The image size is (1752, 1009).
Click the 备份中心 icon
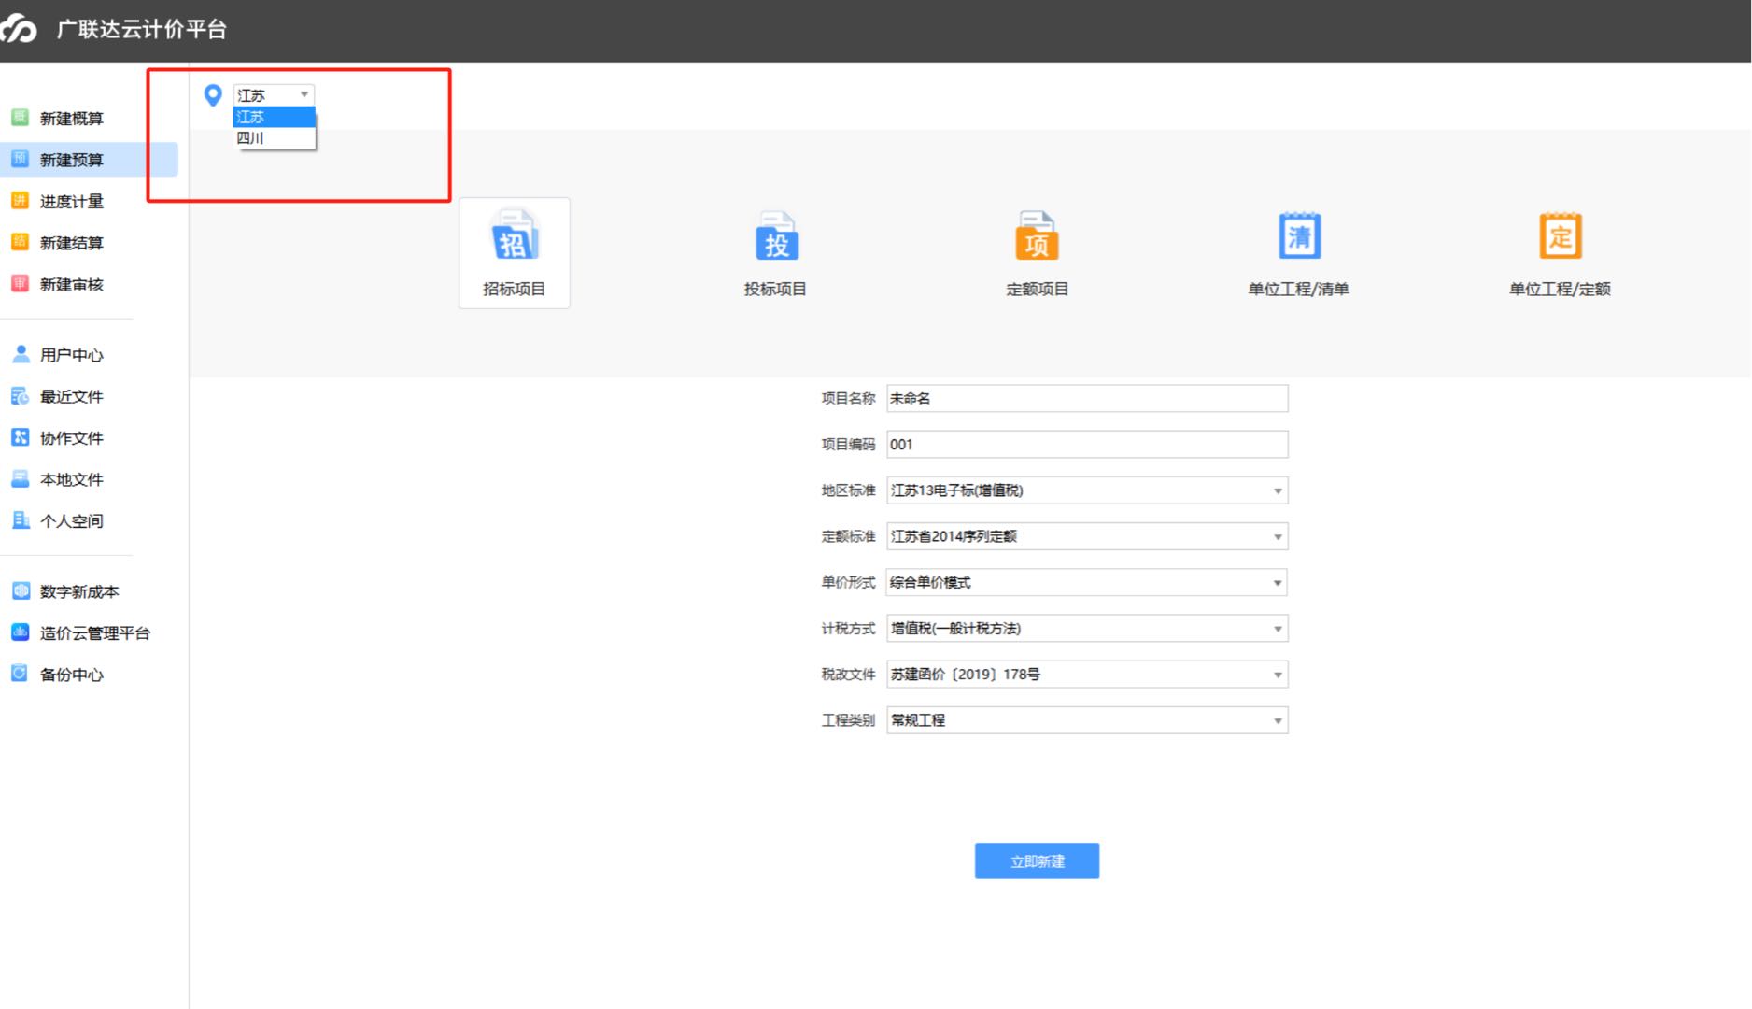pyautogui.click(x=20, y=674)
